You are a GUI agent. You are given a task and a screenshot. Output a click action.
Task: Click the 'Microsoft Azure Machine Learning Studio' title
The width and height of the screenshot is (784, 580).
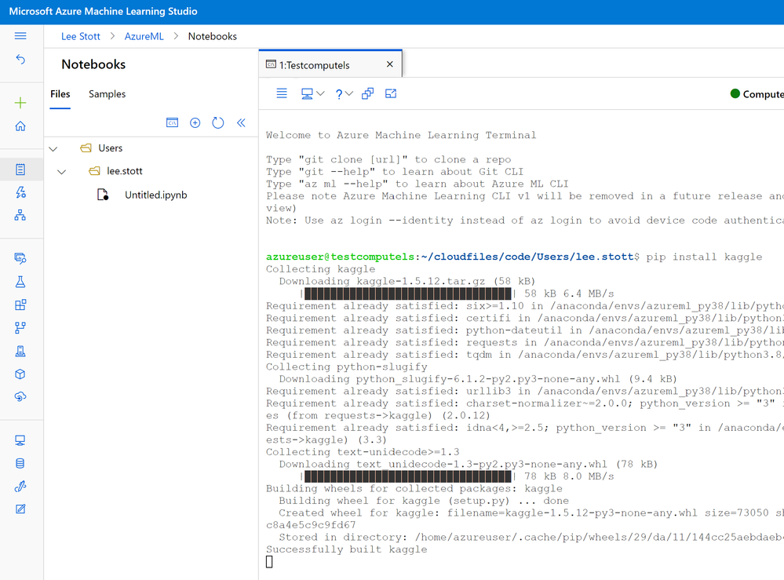click(x=103, y=12)
